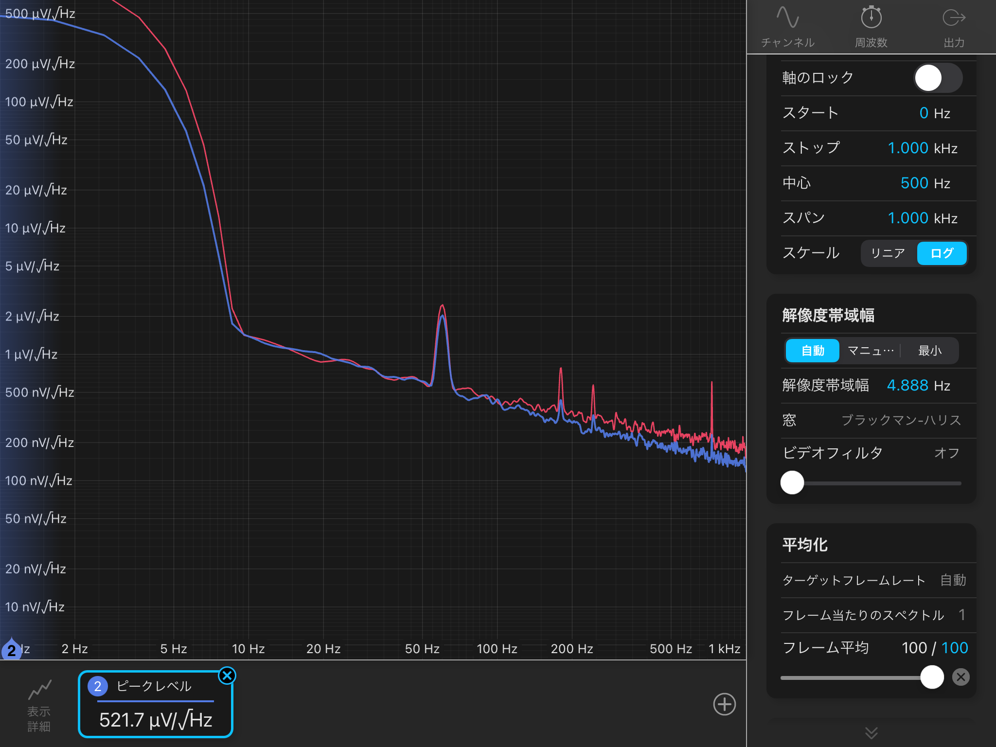The image size is (996, 747).
Task: Select リニア linear scale option
Action: point(888,253)
